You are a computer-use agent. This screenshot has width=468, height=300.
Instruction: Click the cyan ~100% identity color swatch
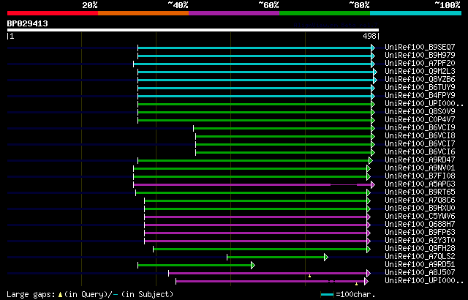[416, 13]
